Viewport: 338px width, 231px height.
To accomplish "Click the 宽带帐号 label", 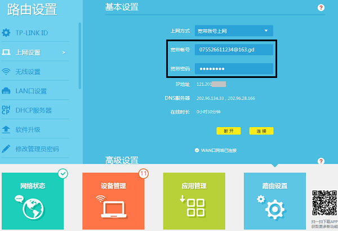I will (180, 50).
